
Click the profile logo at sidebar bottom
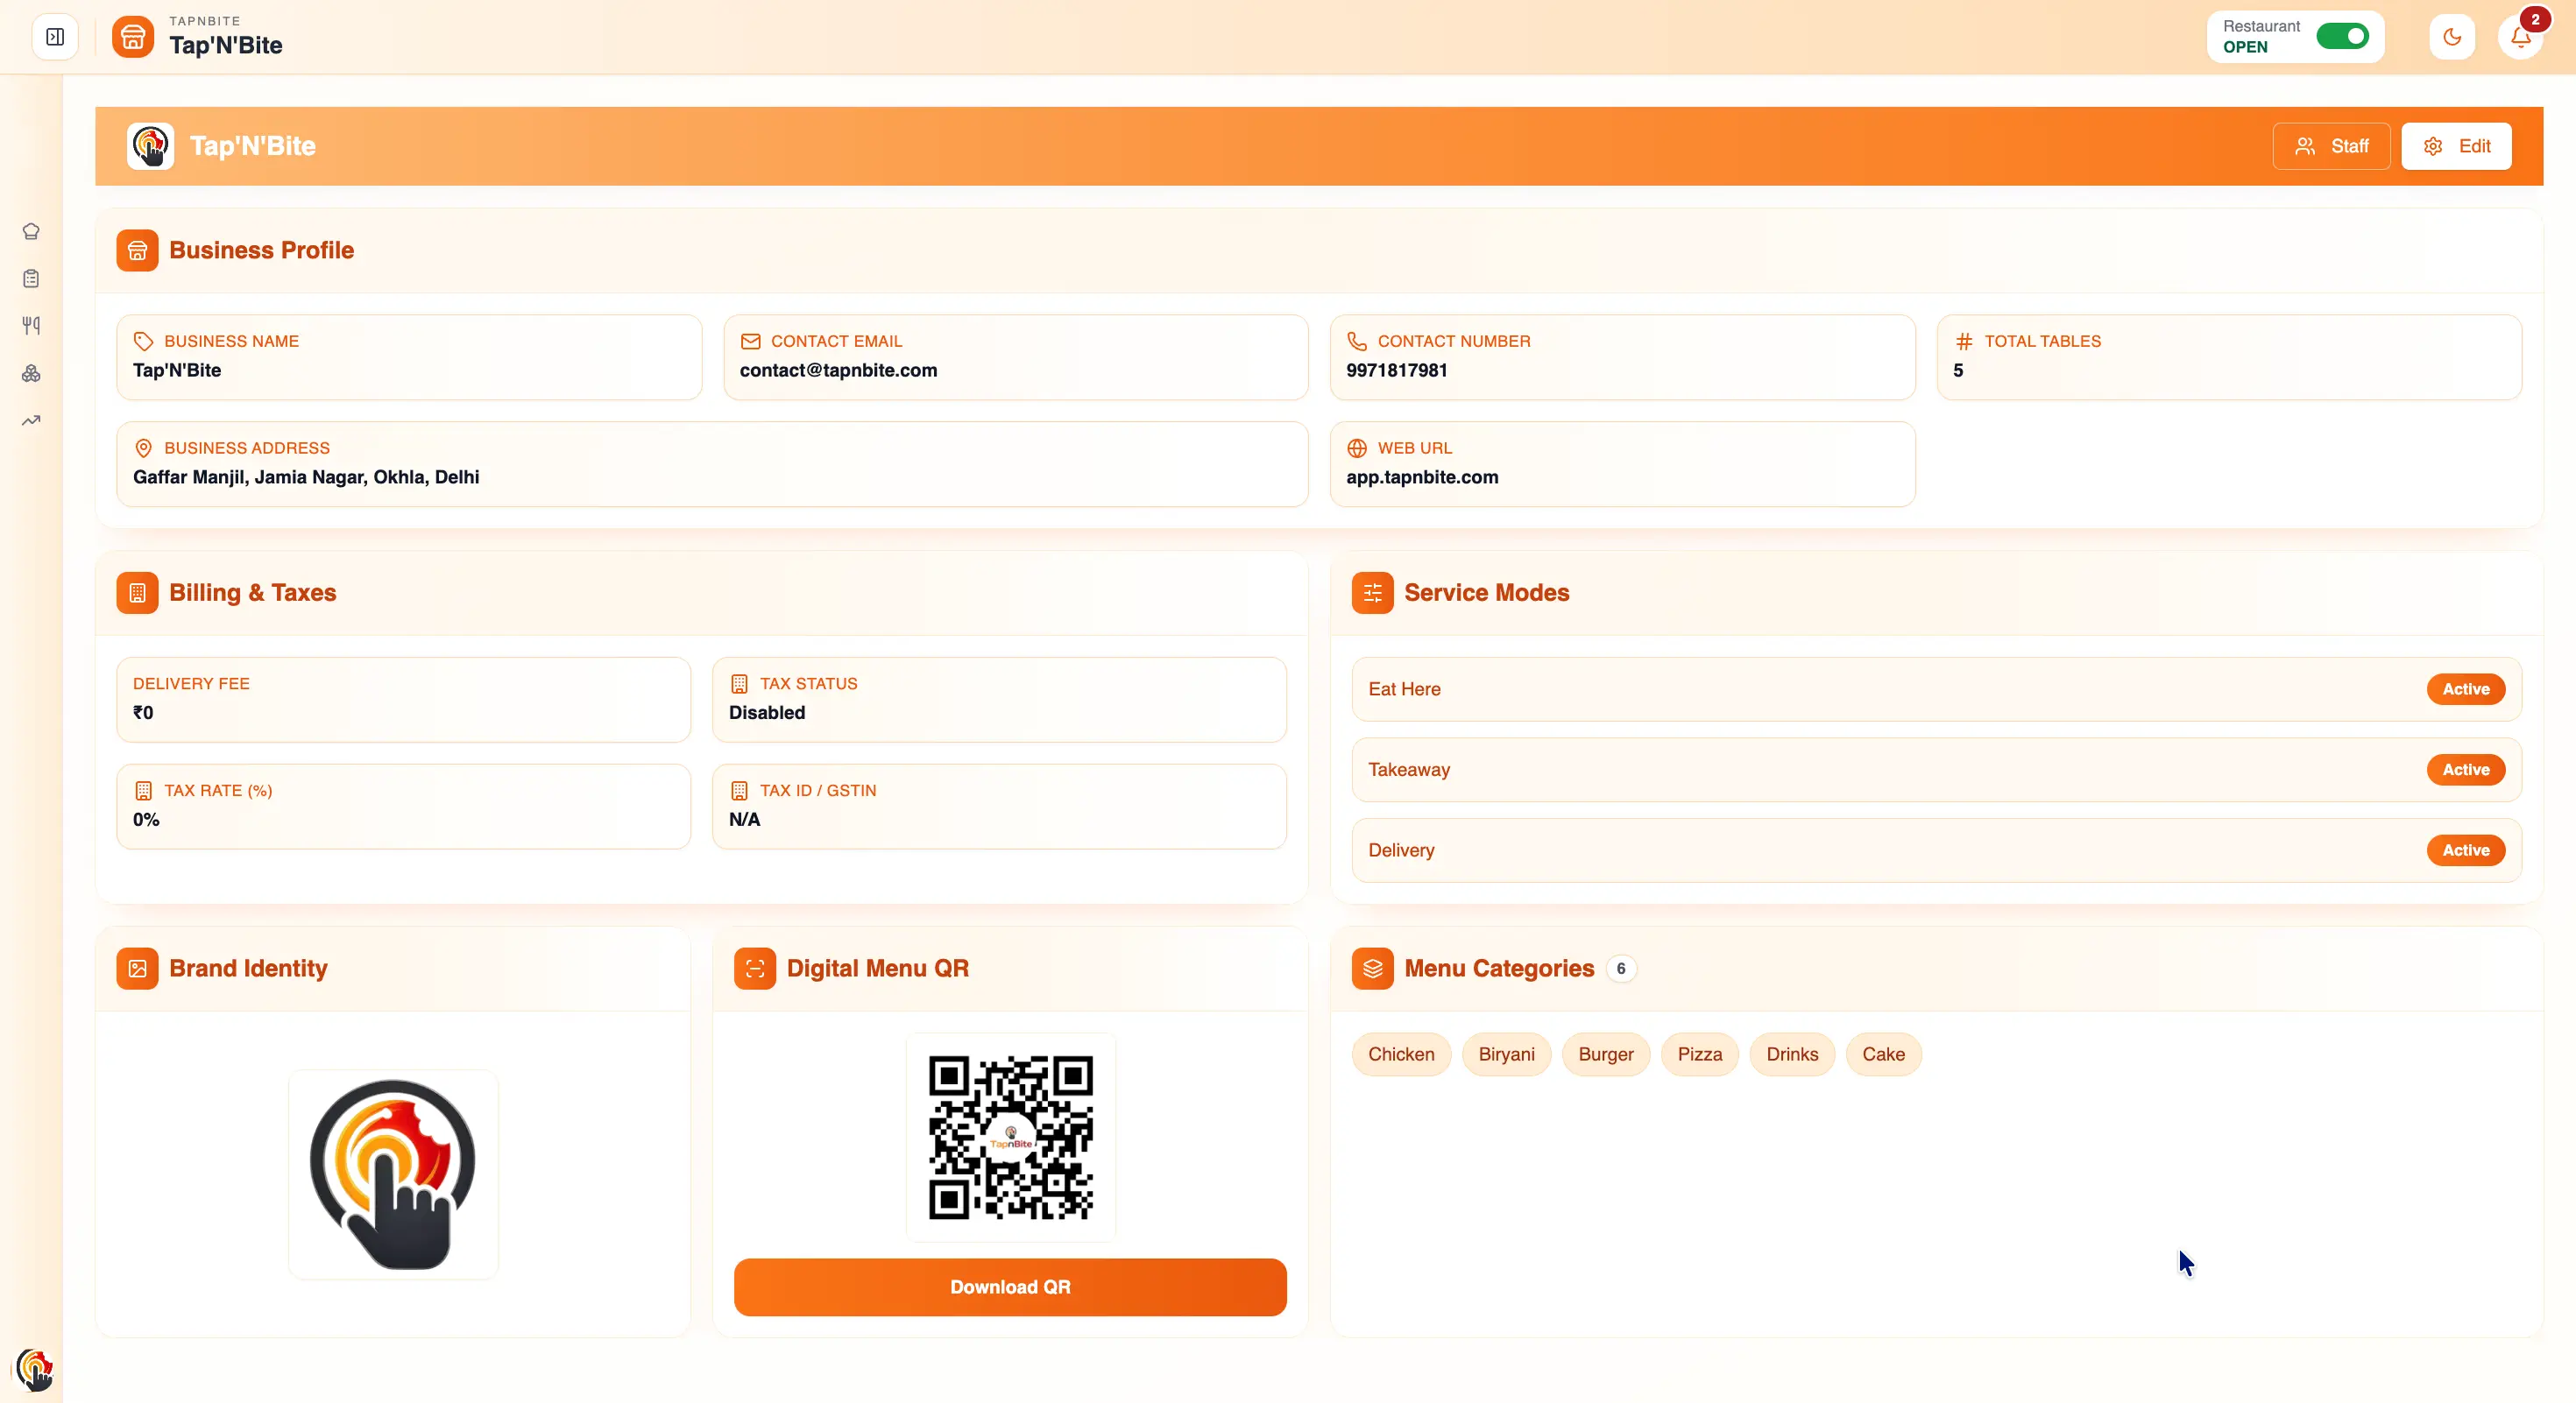click(33, 1370)
